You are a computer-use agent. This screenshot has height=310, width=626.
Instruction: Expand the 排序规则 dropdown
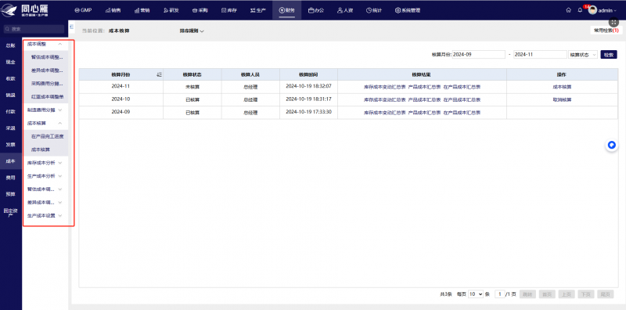pyautogui.click(x=192, y=31)
